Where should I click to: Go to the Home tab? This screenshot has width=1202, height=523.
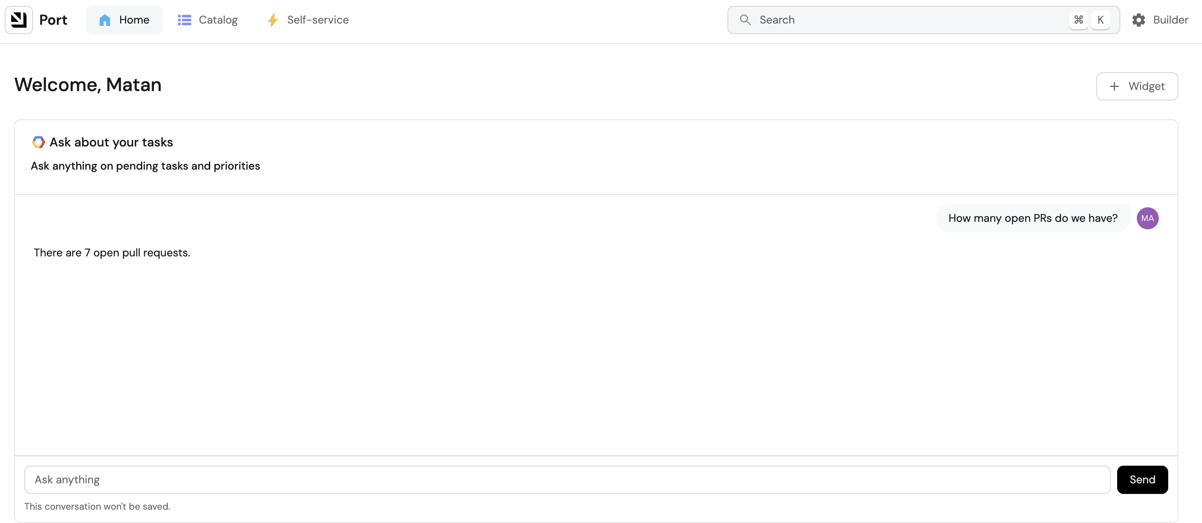pyautogui.click(x=125, y=20)
